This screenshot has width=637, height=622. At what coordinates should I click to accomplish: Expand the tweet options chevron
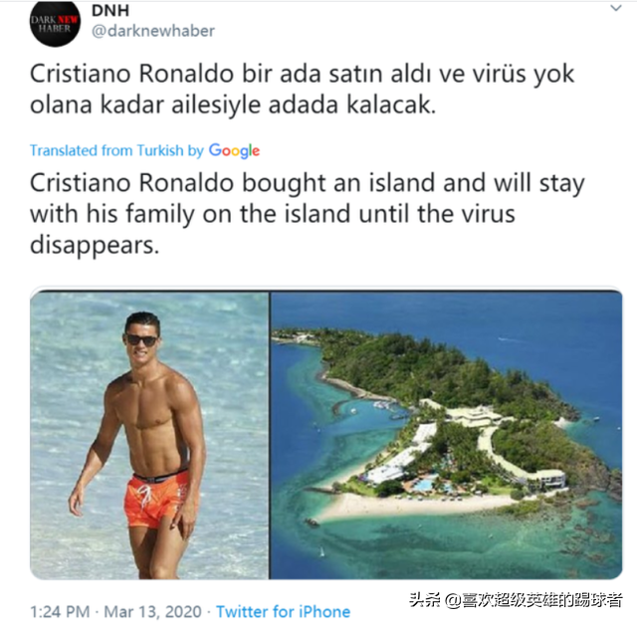click(616, 8)
